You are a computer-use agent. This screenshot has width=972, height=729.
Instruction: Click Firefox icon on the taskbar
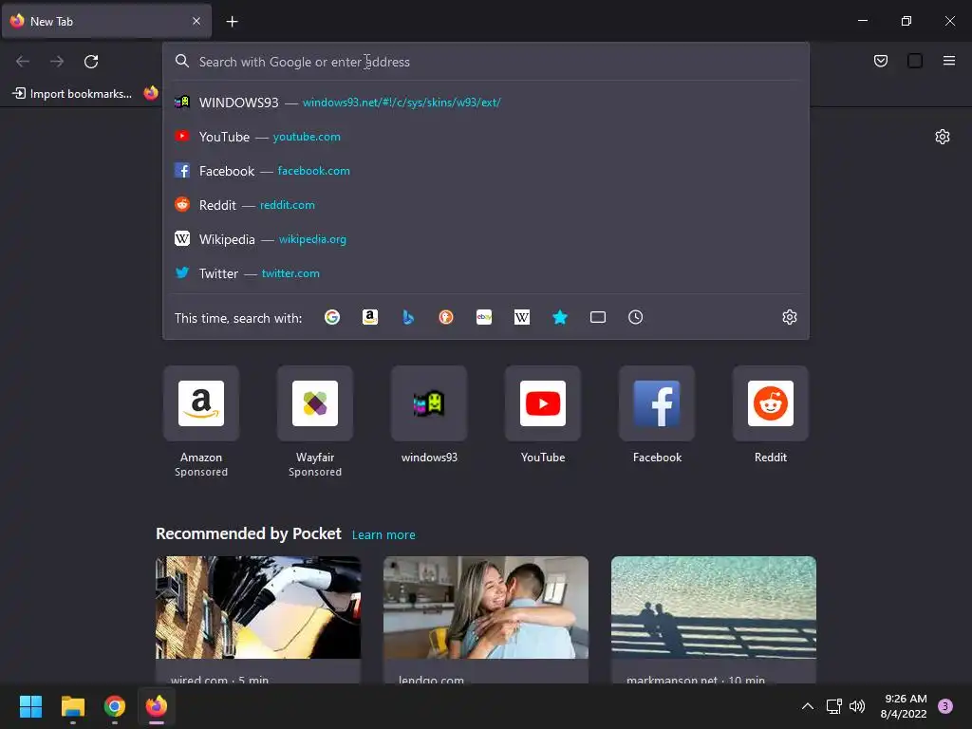[x=157, y=706]
